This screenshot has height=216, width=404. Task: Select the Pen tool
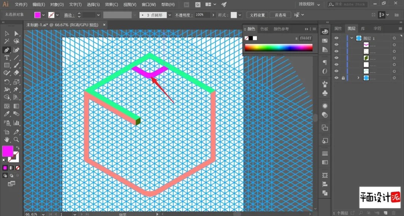(x=7, y=50)
